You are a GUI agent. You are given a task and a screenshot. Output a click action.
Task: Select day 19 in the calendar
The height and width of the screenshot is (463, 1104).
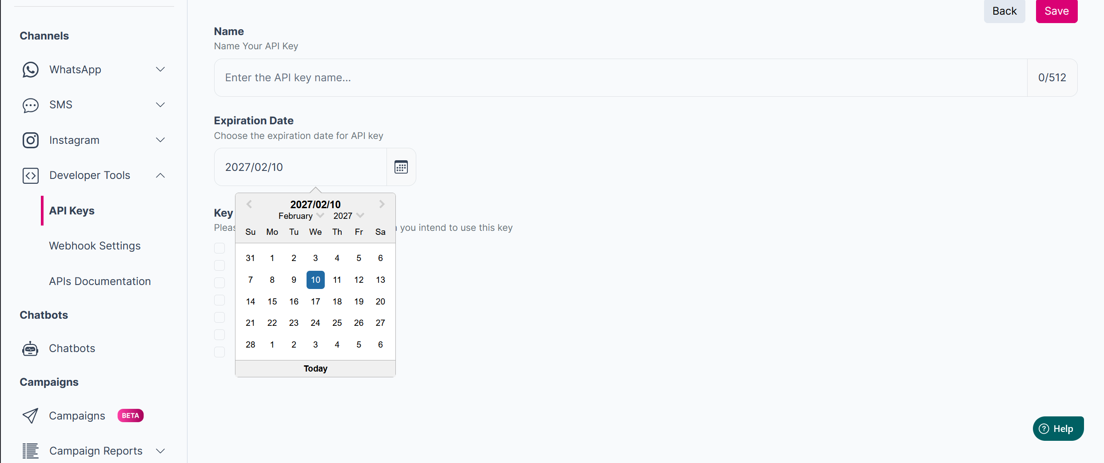pyautogui.click(x=359, y=302)
